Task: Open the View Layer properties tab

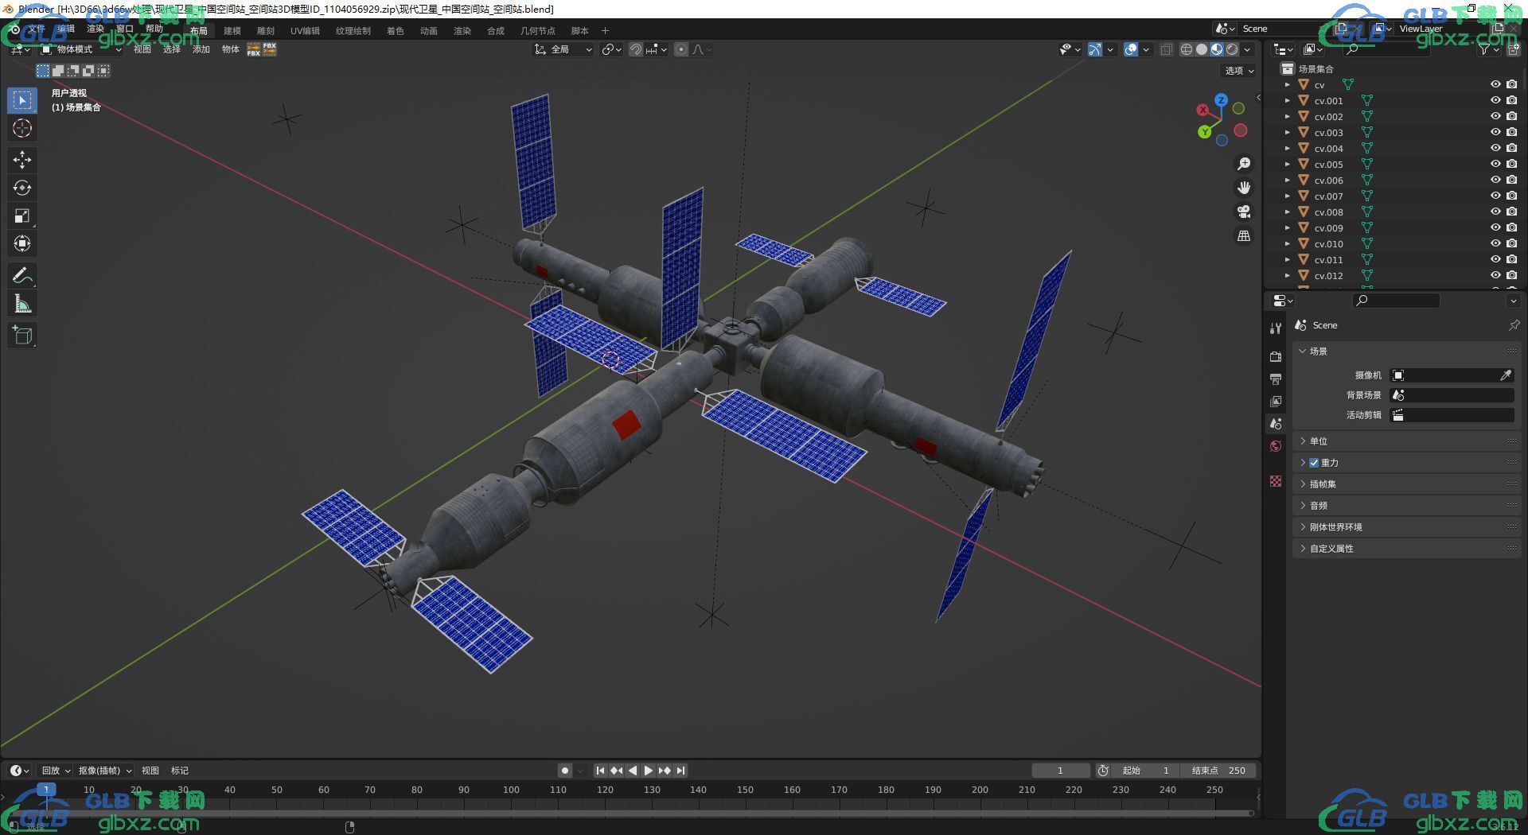Action: pos(1276,402)
